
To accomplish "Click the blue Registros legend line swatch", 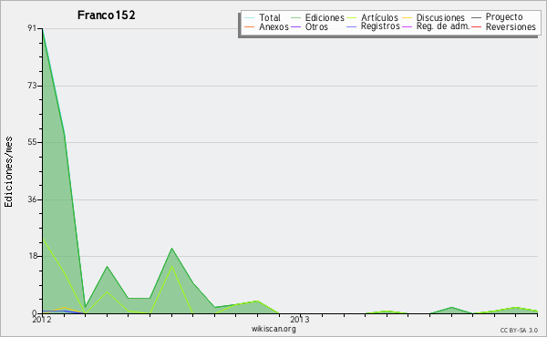I will (351, 26).
